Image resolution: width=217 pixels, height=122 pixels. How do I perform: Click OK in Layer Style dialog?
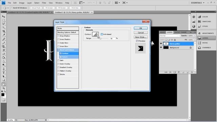[141, 28]
